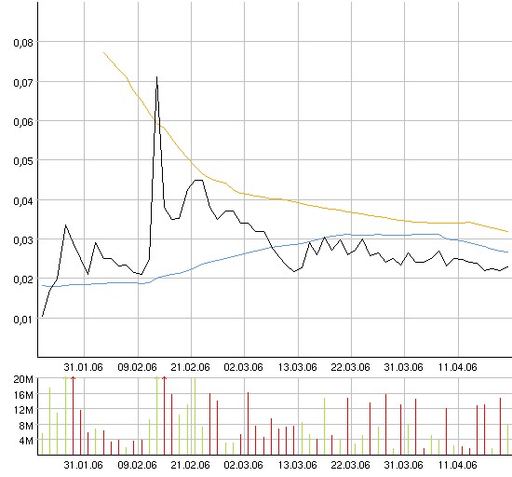Click the 20M volume axis label
This screenshot has width=512, height=477.
(23, 379)
